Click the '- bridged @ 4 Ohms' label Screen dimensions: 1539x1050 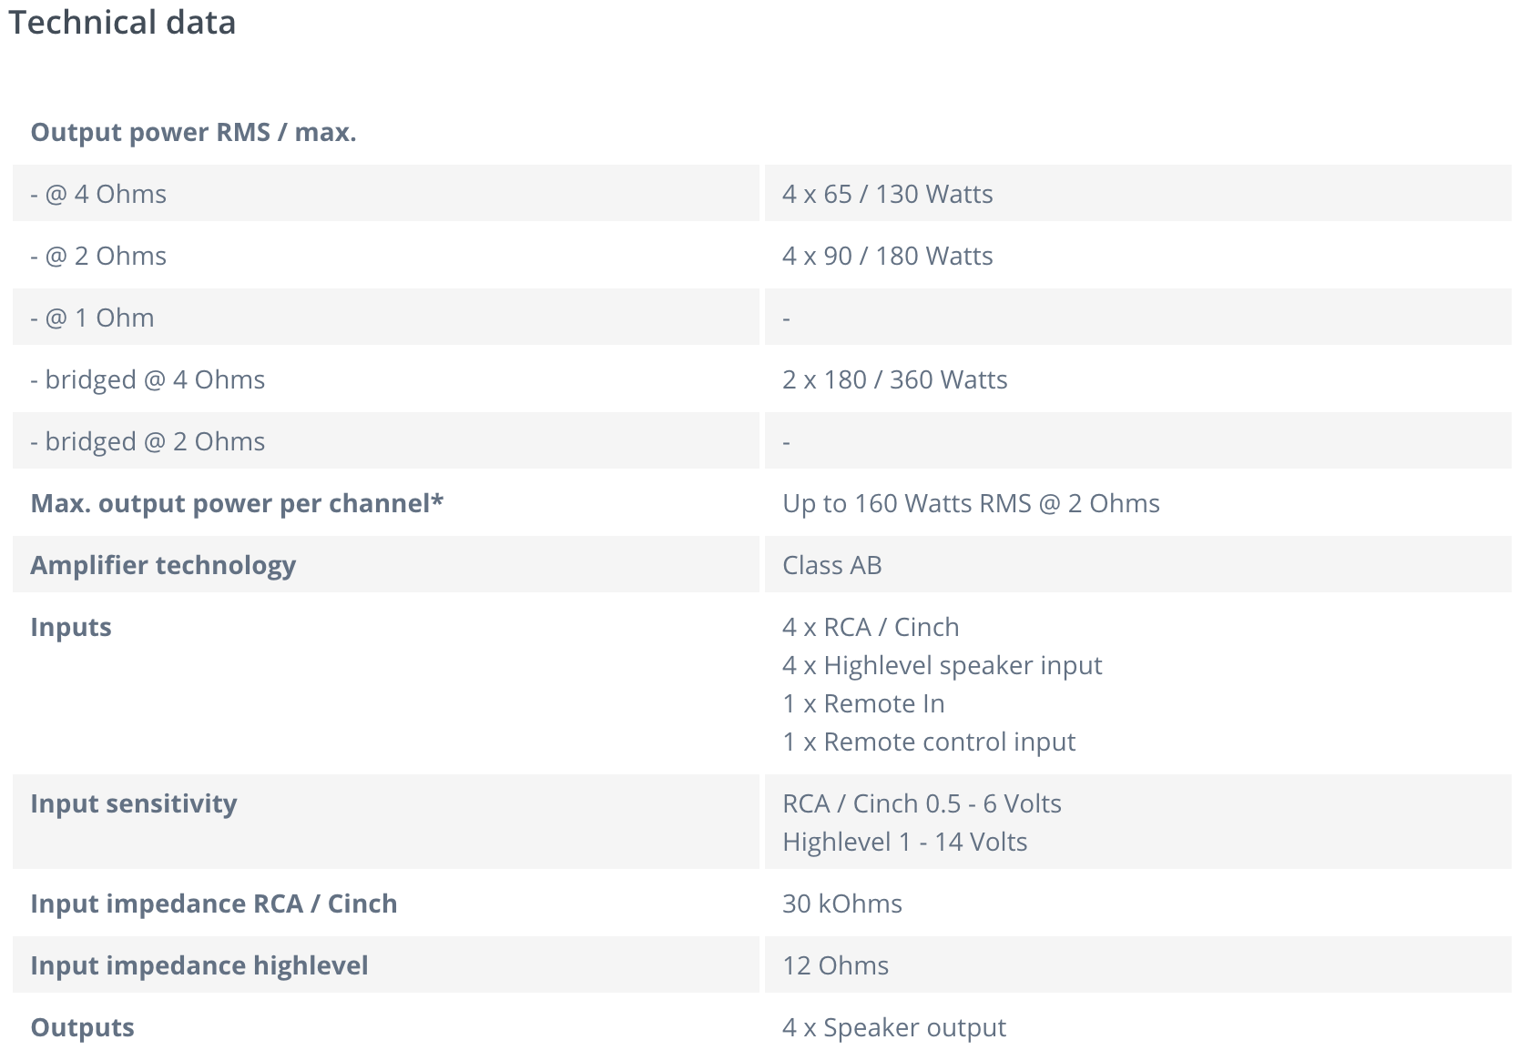pos(148,380)
